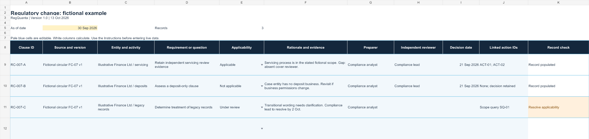Screen dimensions: 589x139
Task: Select 'Retain independent servicing review evidence' cell
Action: pos(187,65)
